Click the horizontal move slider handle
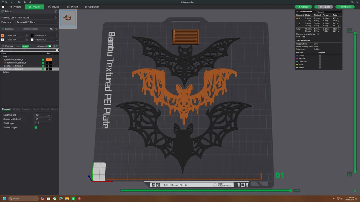 pyautogui.click(x=290, y=191)
